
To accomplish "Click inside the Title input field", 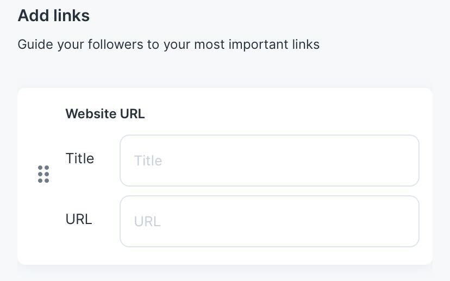I will 269,161.
